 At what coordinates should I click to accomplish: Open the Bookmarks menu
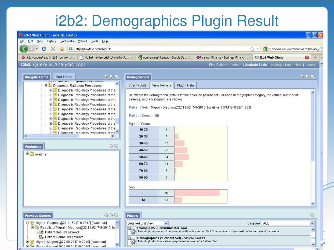[67, 41]
